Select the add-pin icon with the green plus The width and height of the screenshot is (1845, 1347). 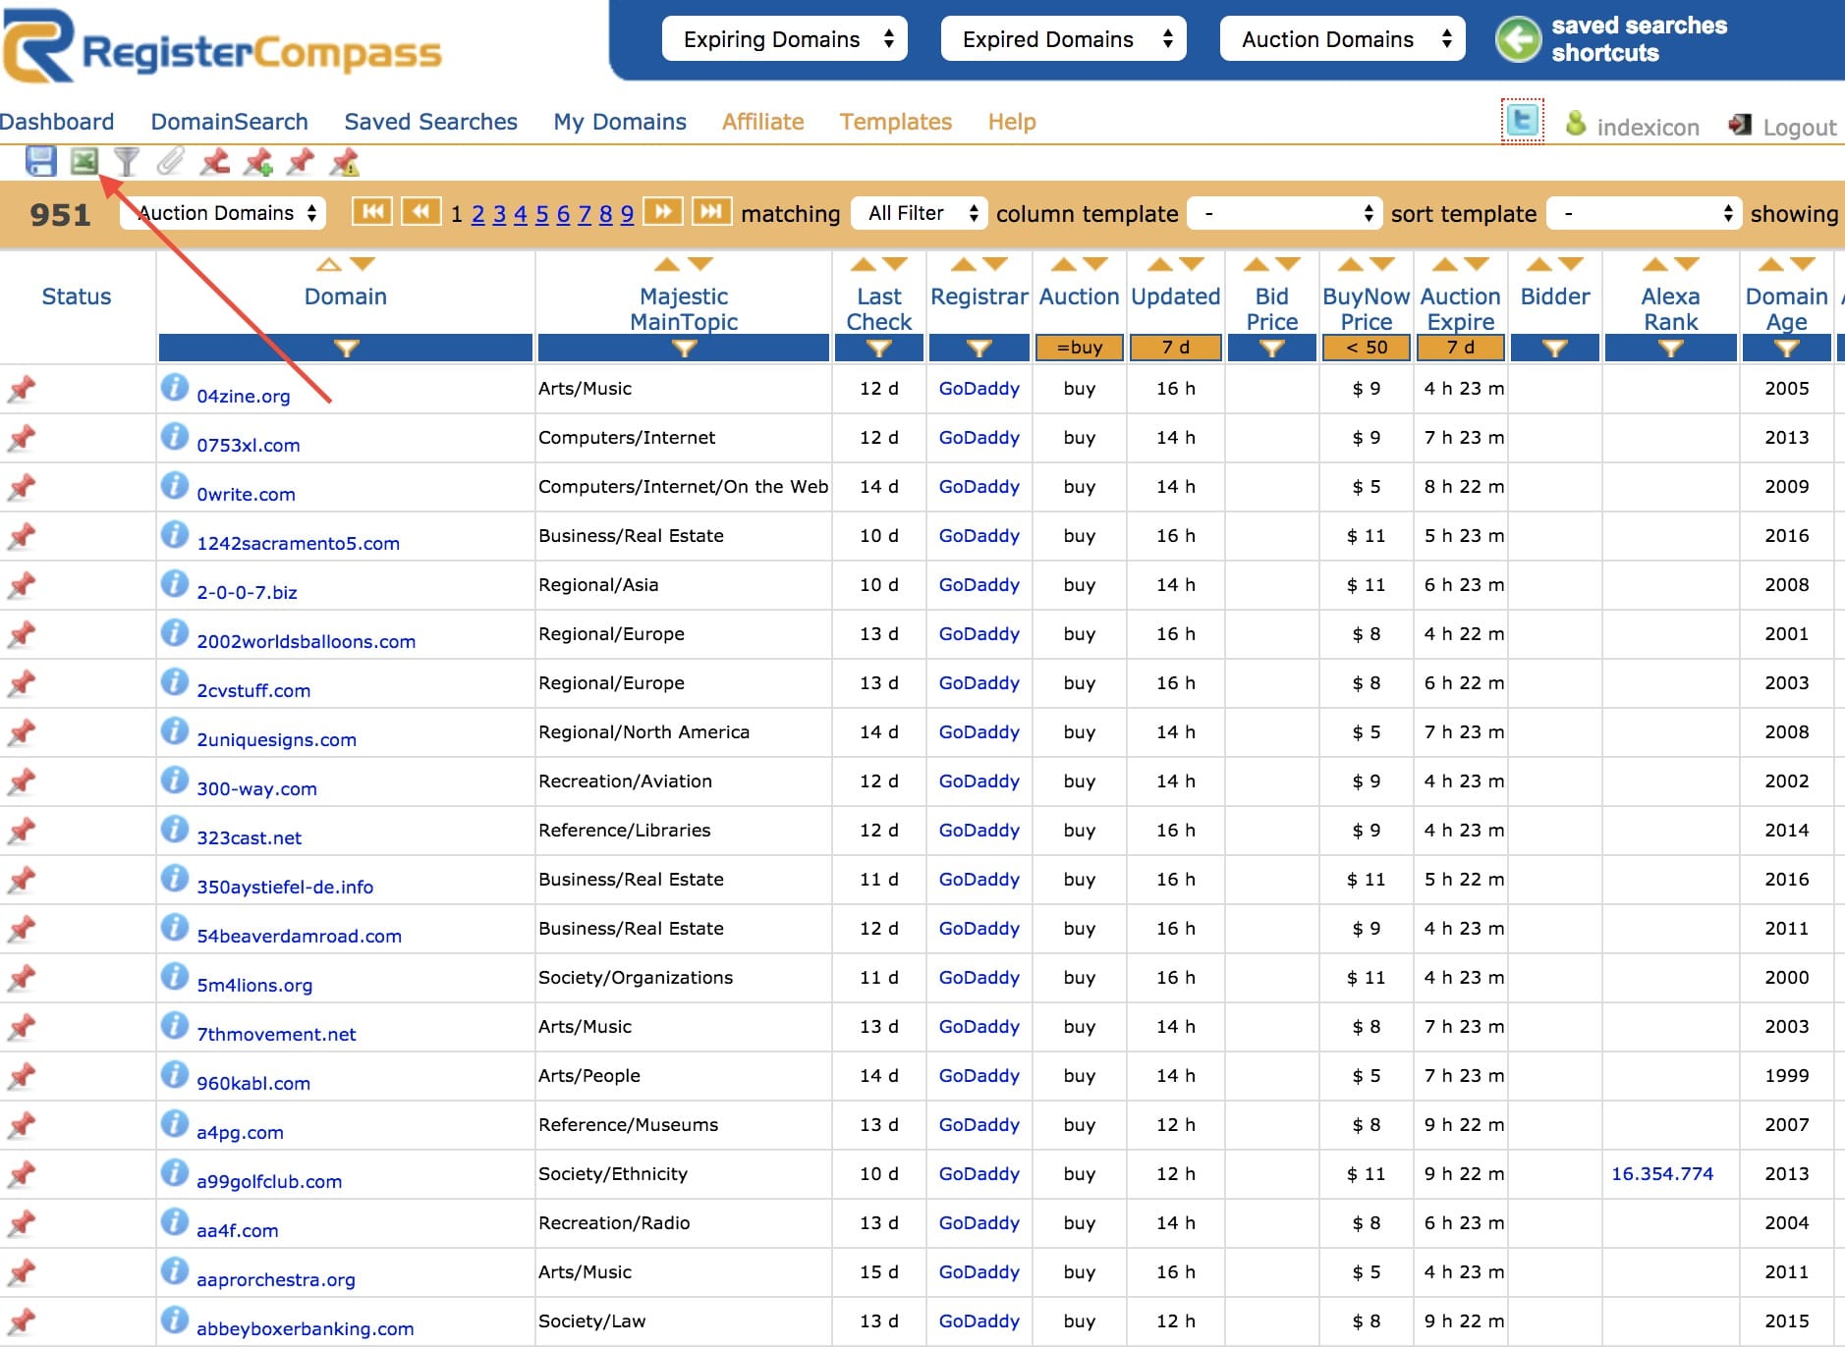259,162
